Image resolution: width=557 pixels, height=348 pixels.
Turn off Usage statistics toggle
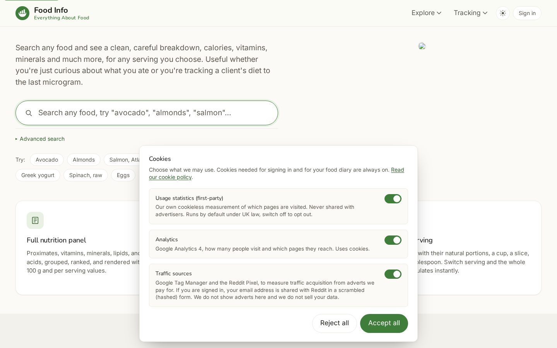tap(393, 199)
